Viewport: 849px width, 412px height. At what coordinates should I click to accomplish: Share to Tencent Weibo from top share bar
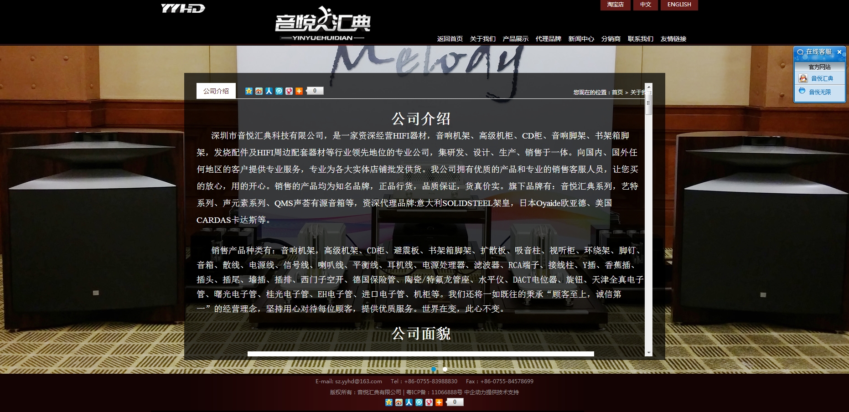tap(279, 91)
